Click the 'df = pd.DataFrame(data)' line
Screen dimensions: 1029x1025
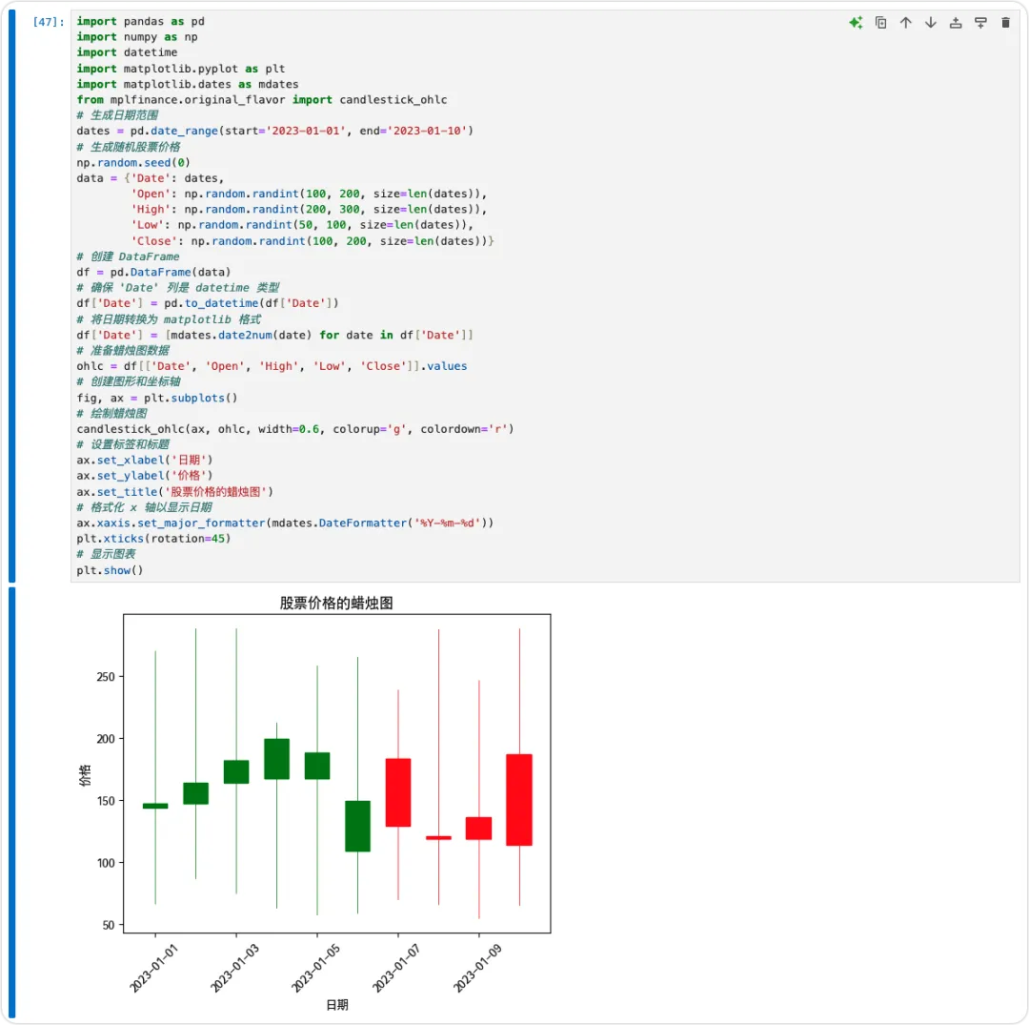pos(153,273)
